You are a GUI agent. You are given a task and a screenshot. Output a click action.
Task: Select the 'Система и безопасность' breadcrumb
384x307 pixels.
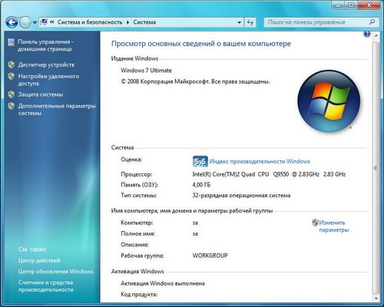[x=90, y=22]
